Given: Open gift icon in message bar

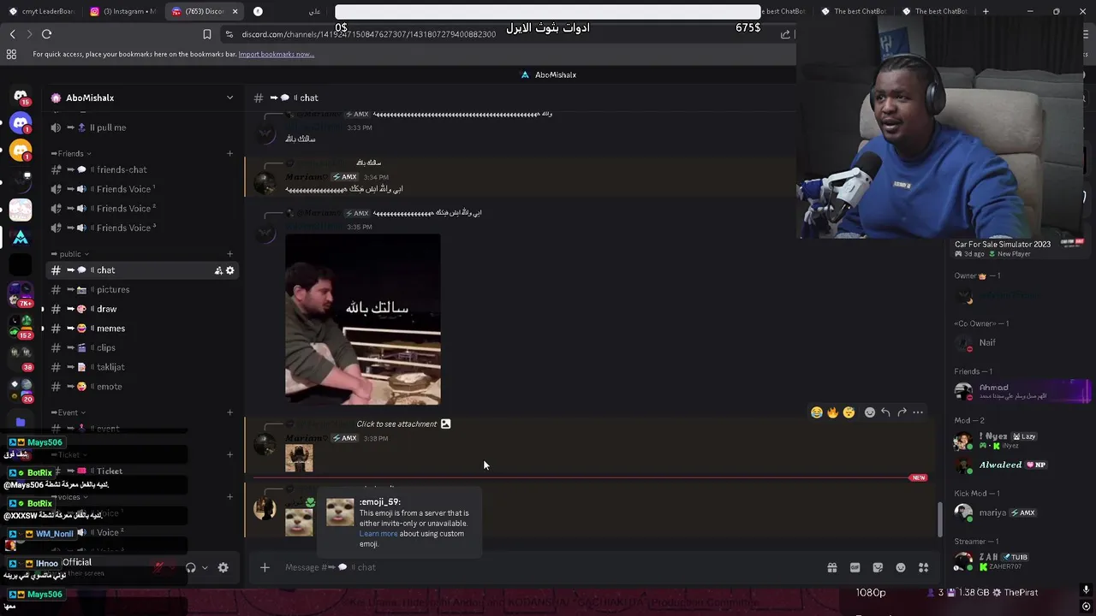Looking at the screenshot, I should [x=831, y=567].
